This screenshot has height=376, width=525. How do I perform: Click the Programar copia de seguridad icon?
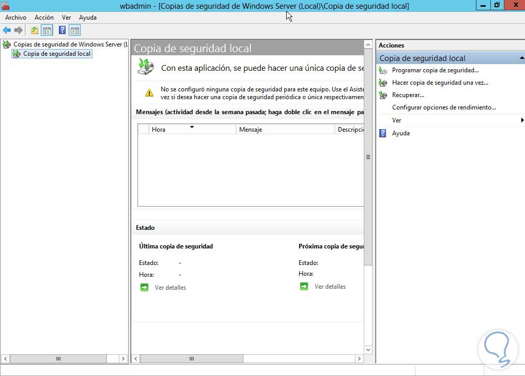point(383,70)
